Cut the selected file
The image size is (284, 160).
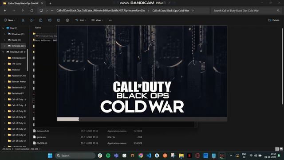(23, 20)
